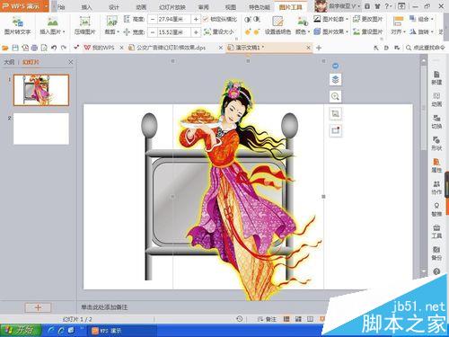Click the floating crop icon beside the picture

335,113
